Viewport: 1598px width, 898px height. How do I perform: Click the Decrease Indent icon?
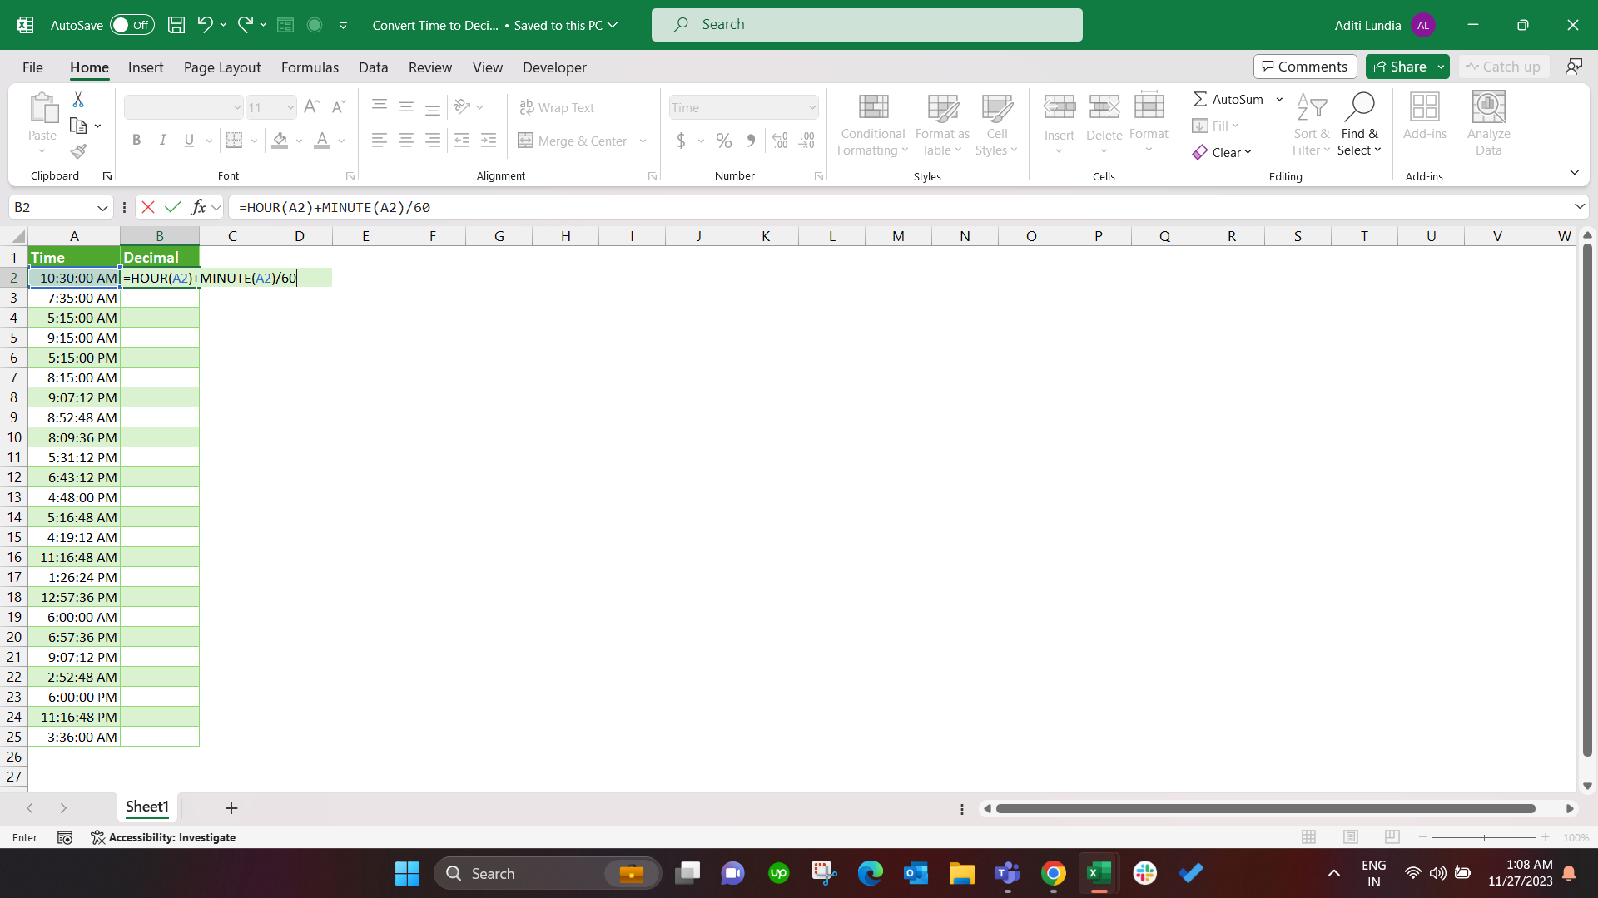(462, 141)
